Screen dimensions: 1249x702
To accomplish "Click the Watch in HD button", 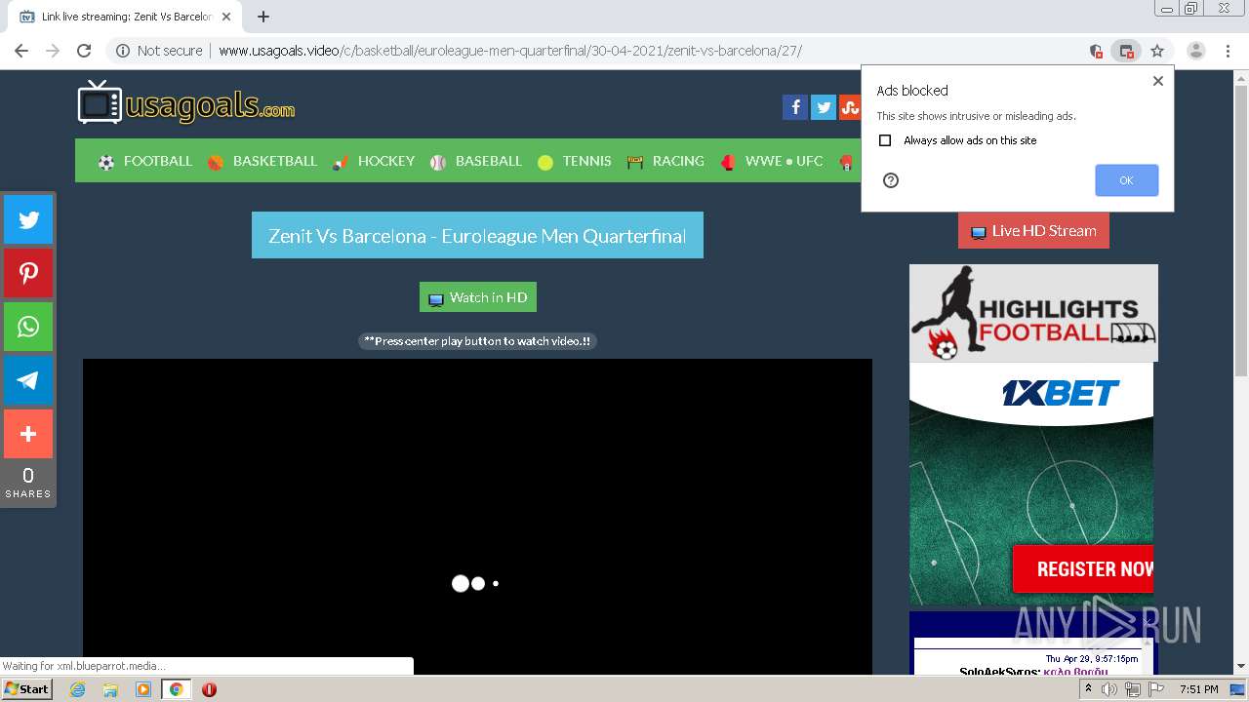I will [x=478, y=297].
